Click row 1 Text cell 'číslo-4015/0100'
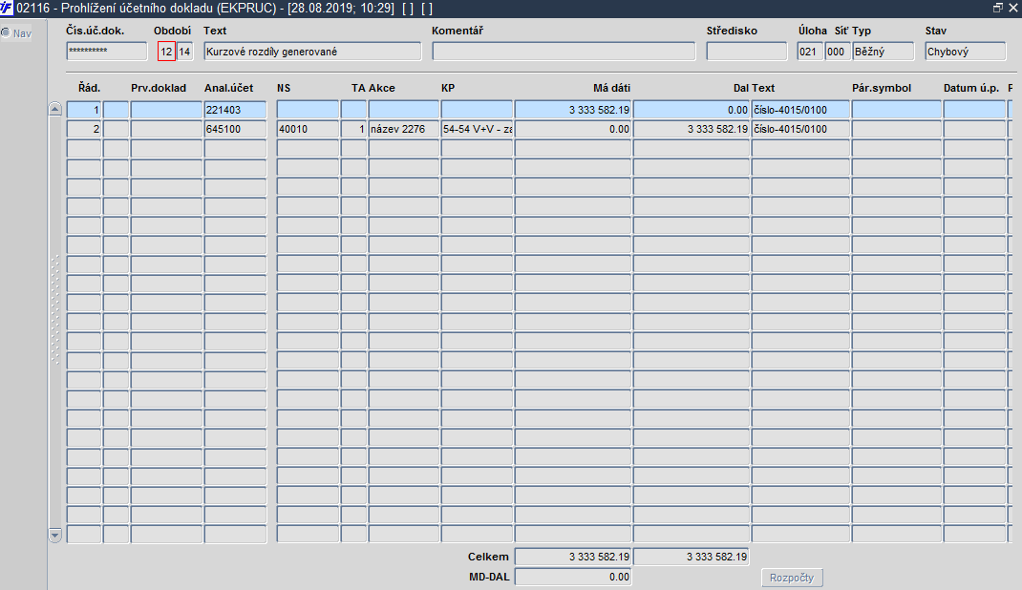1022x590 pixels. point(800,110)
